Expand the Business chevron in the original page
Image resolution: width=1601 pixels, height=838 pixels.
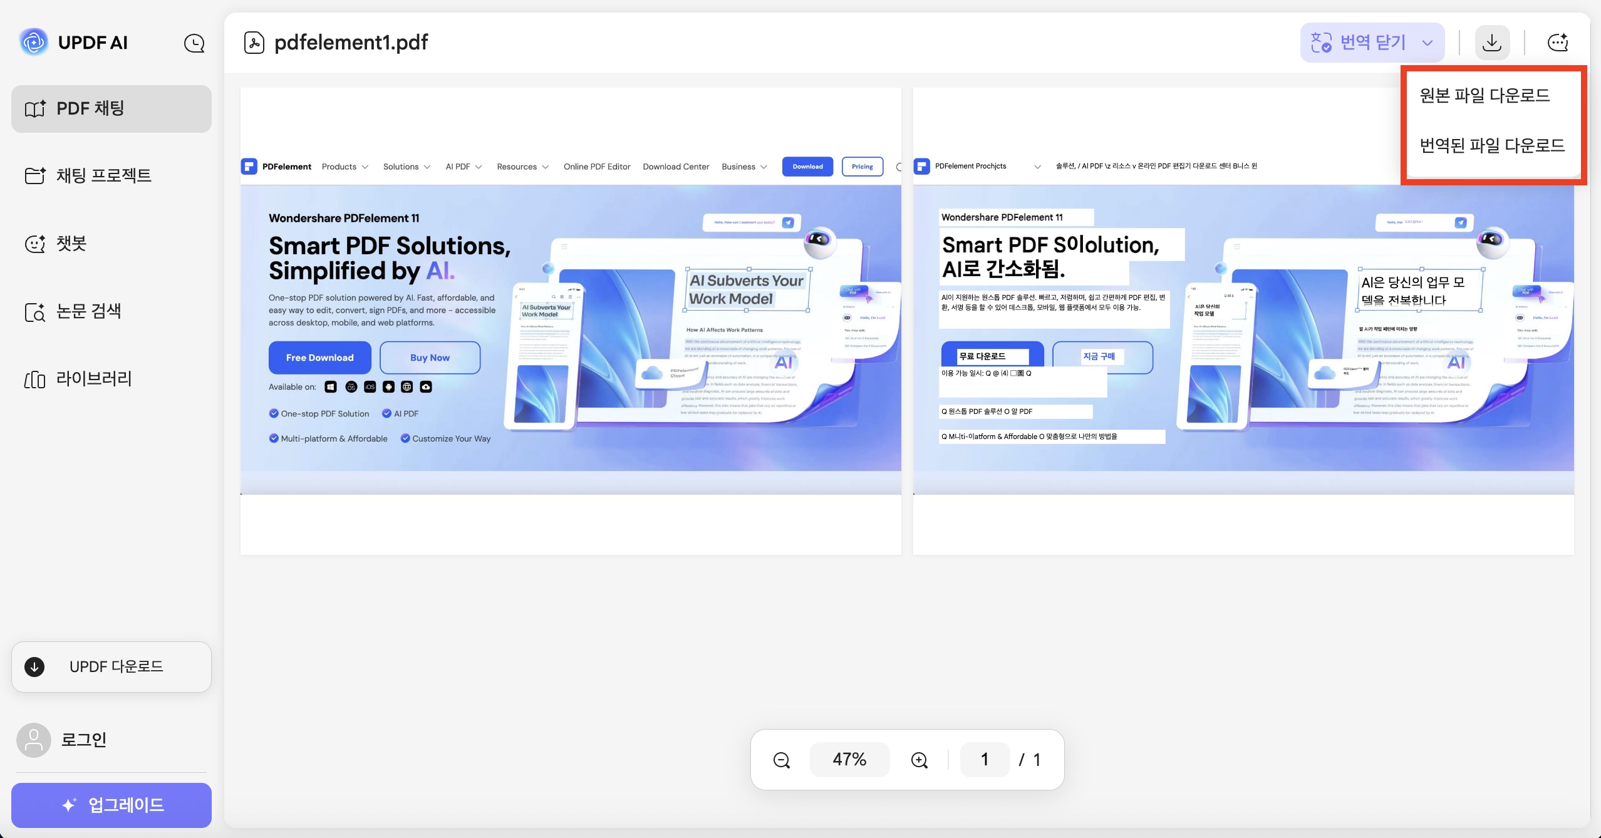pos(764,167)
